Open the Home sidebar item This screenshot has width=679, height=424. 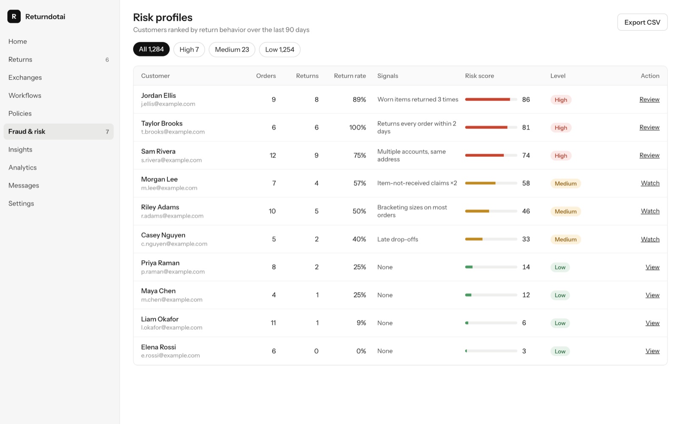tap(59, 42)
